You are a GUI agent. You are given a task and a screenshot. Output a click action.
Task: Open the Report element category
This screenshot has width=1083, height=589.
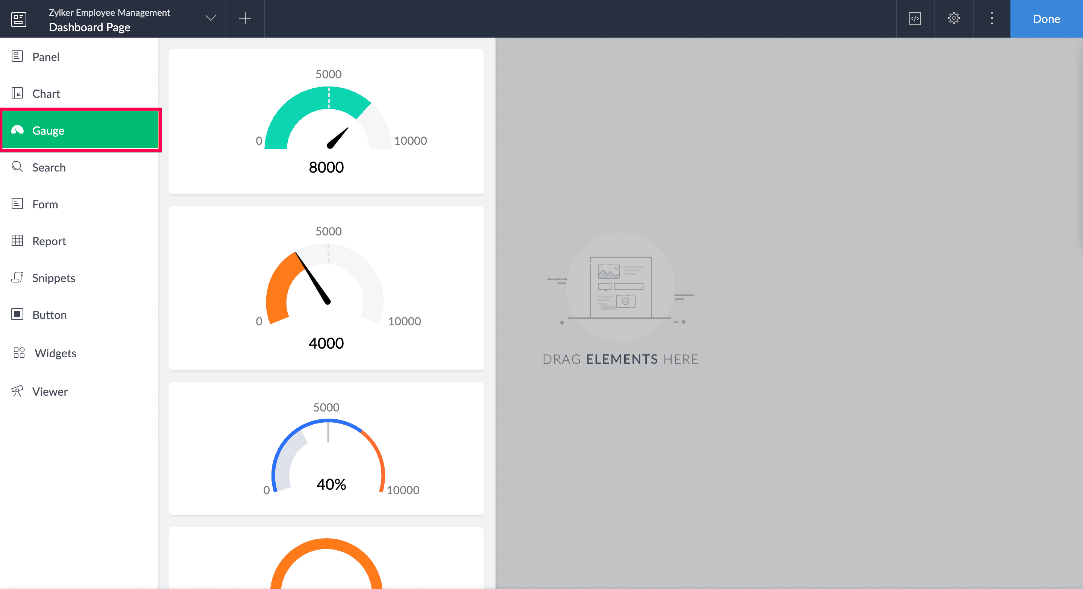pos(49,241)
